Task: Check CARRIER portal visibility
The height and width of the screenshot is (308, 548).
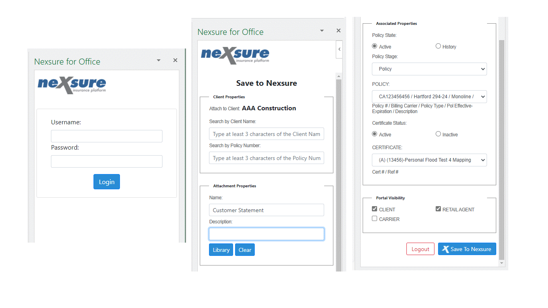Action: click(x=375, y=219)
